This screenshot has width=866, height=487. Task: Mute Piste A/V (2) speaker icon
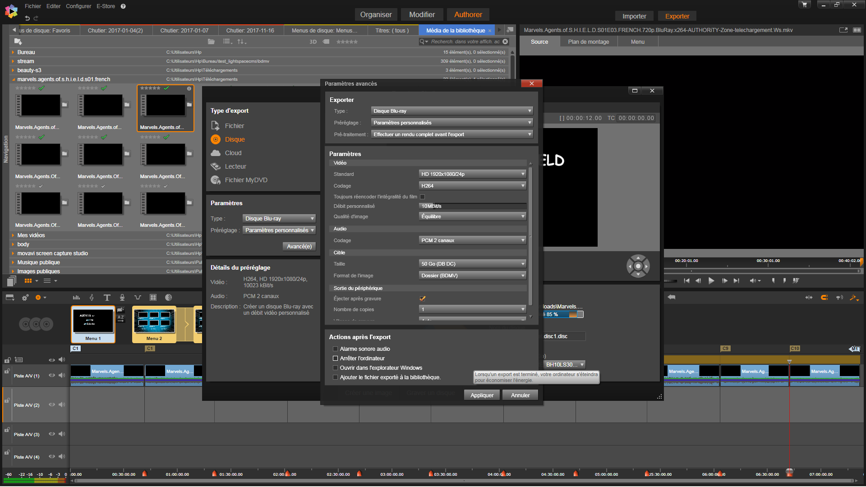pyautogui.click(x=62, y=404)
